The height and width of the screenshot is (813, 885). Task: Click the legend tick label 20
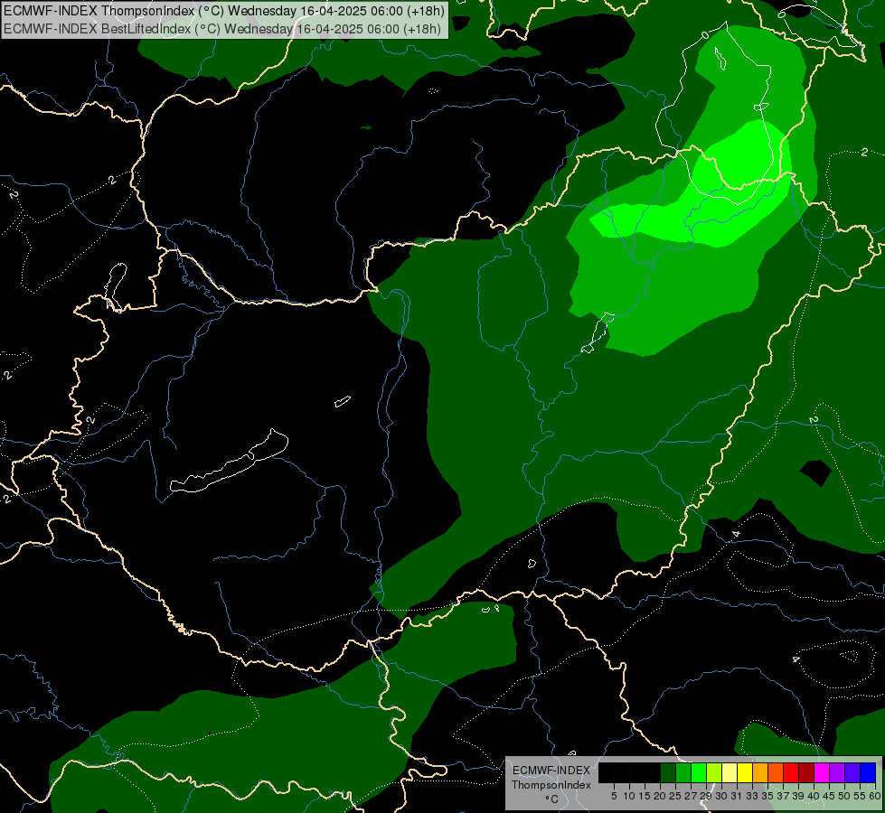tap(660, 796)
